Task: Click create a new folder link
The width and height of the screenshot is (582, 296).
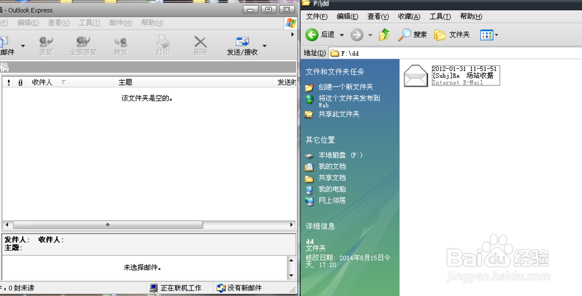Action: [346, 87]
